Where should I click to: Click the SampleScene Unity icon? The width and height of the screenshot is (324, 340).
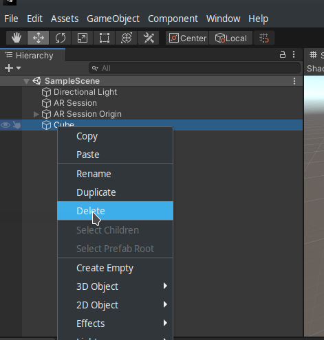36,81
